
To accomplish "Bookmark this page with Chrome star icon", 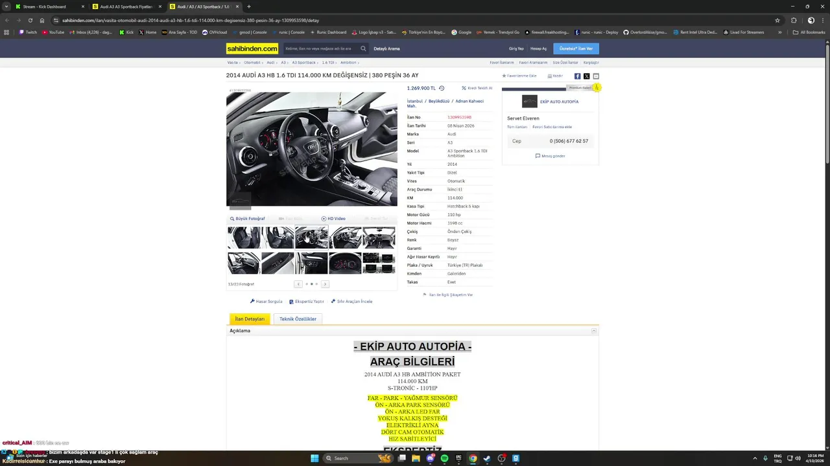I will click(777, 20).
